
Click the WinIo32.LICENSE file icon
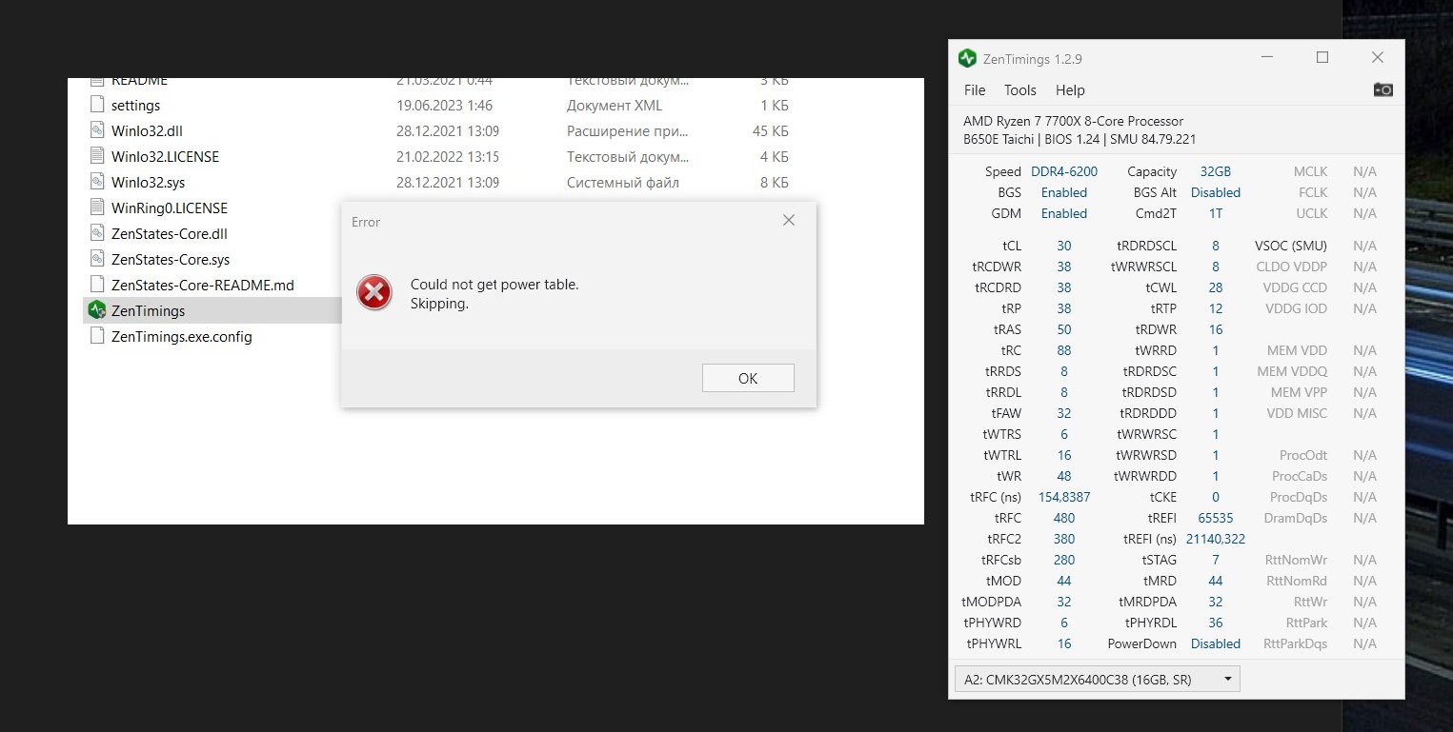point(96,156)
